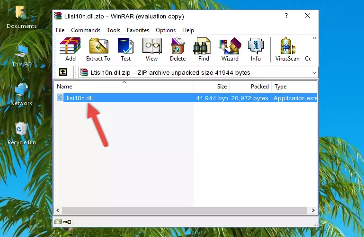Open the Commands menu
This screenshot has width=364, height=237.
click(x=86, y=30)
